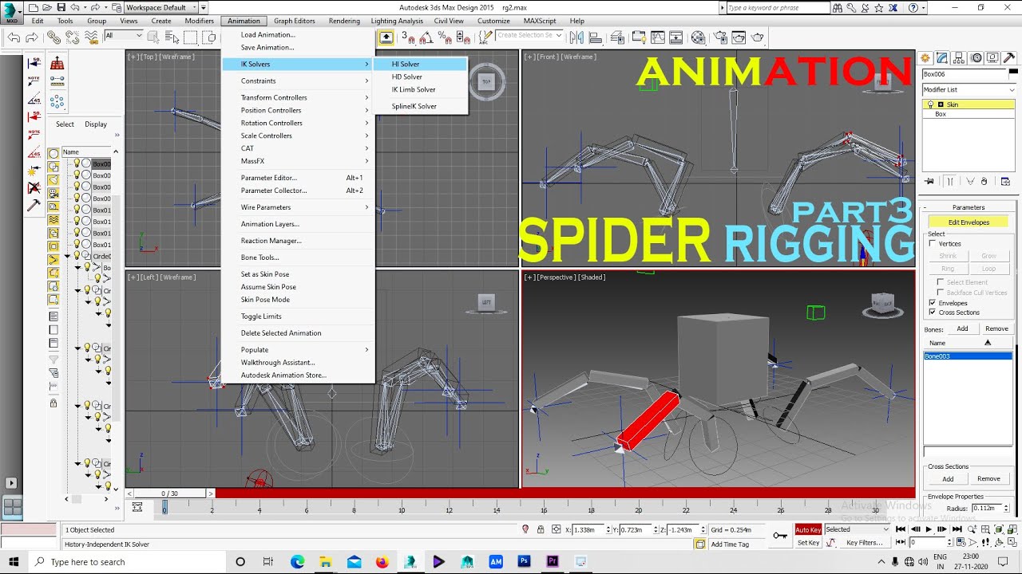Toggle selection lock padlock in status bar

541,529
